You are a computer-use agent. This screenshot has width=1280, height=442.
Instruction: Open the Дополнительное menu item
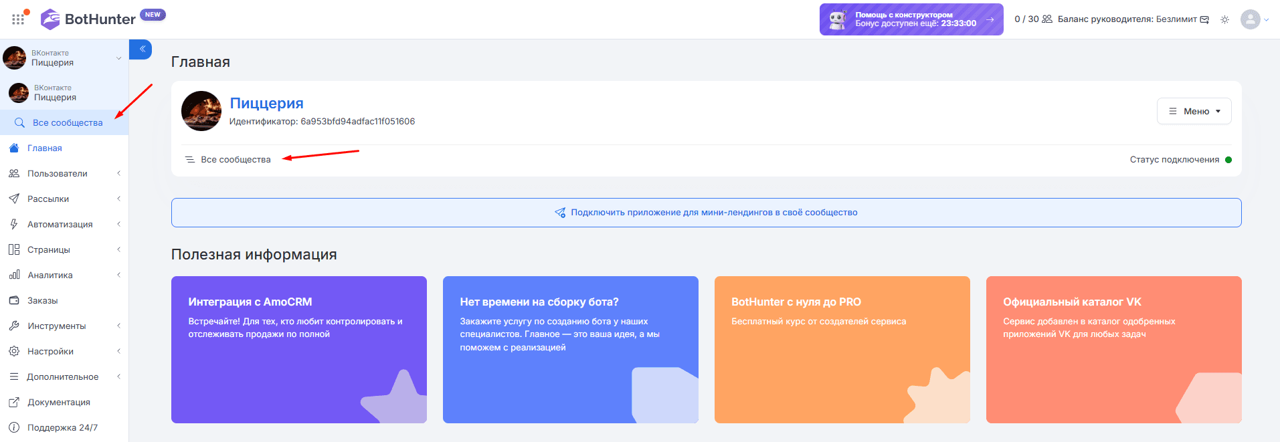[63, 376]
